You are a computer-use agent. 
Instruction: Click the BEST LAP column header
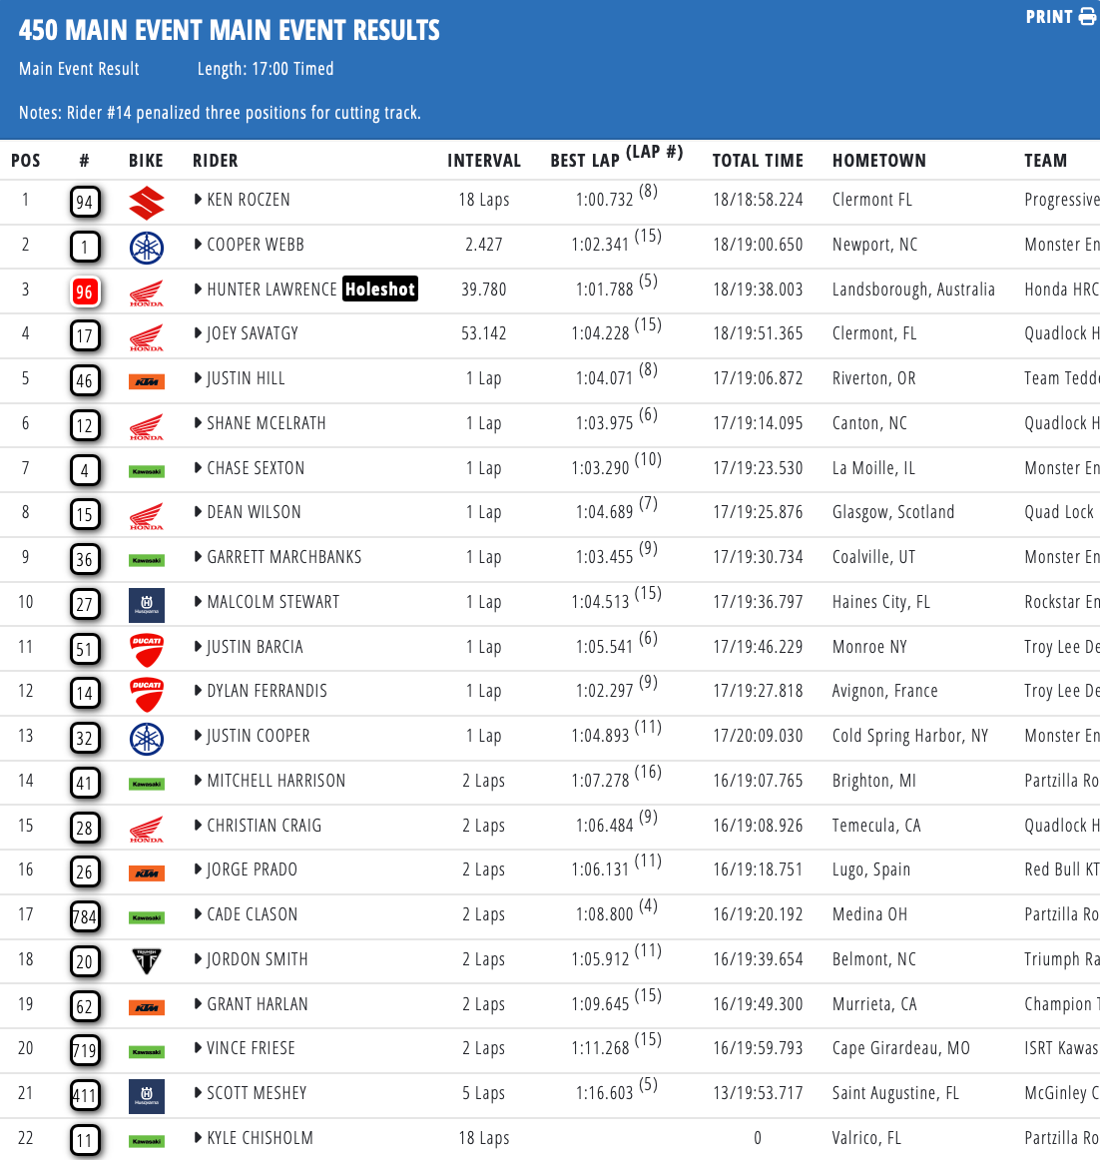(585, 161)
